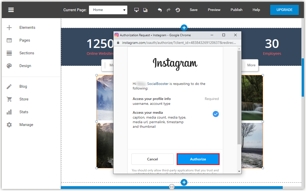Click the popup vertical scrollbar thumb
Screen dimensions: 306x191
coord(239,97)
